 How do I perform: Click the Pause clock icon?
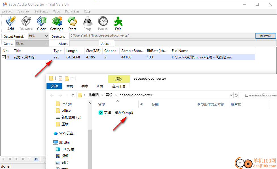coord(103,23)
